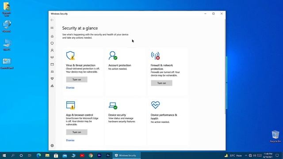The image size is (283, 159).
Task: Open the Windows Start menu
Action: coord(4,155)
